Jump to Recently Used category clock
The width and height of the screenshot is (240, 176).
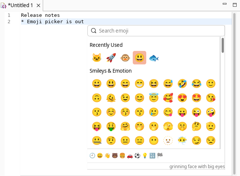tap(92, 156)
